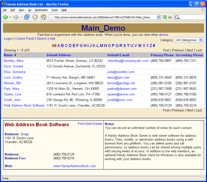Open the Tools menu
Viewport: 207px width, 182px height.
click(x=55, y=10)
